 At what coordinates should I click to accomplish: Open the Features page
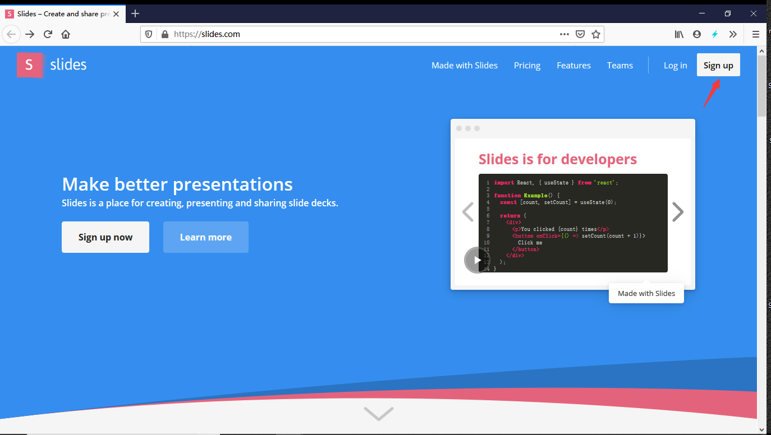[573, 66]
